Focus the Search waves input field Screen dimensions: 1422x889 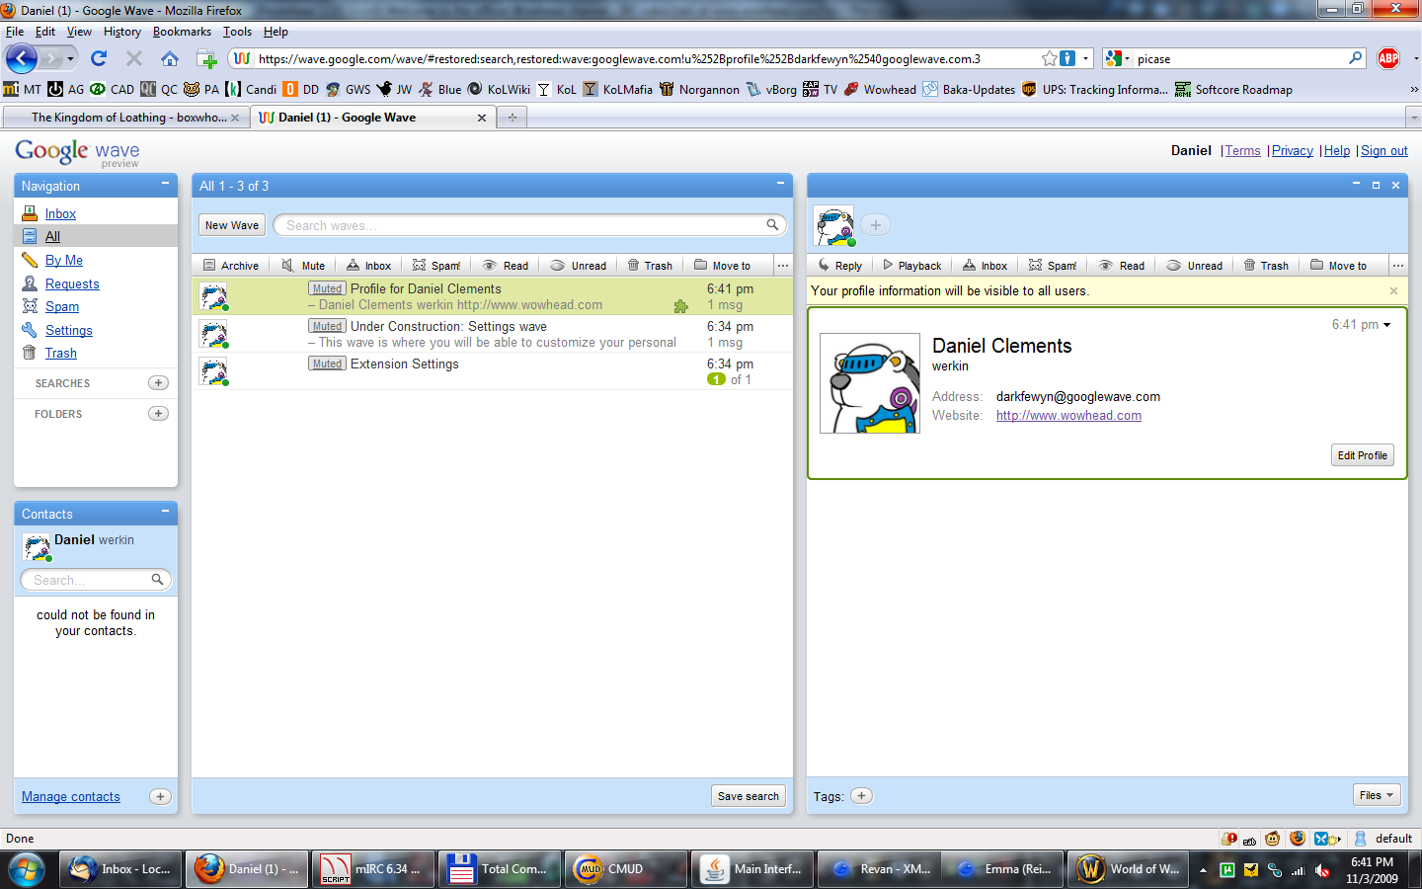pyautogui.click(x=530, y=225)
